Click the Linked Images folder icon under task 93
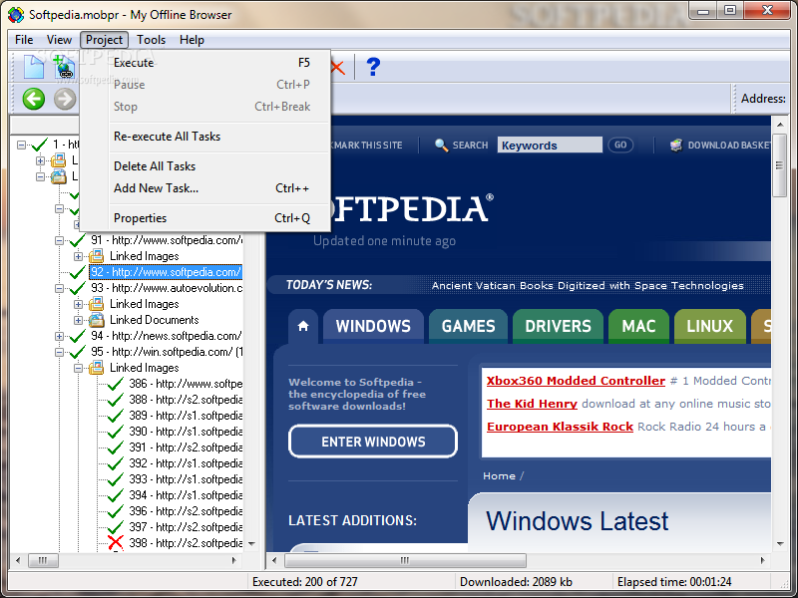The image size is (798, 598). click(x=96, y=304)
